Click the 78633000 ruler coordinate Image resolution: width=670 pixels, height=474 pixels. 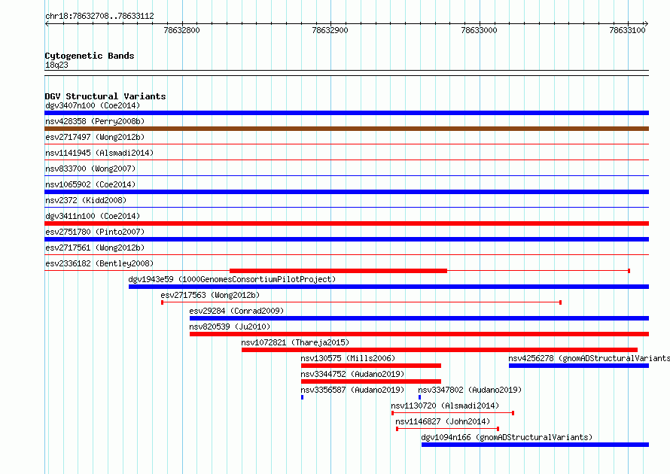point(479,30)
